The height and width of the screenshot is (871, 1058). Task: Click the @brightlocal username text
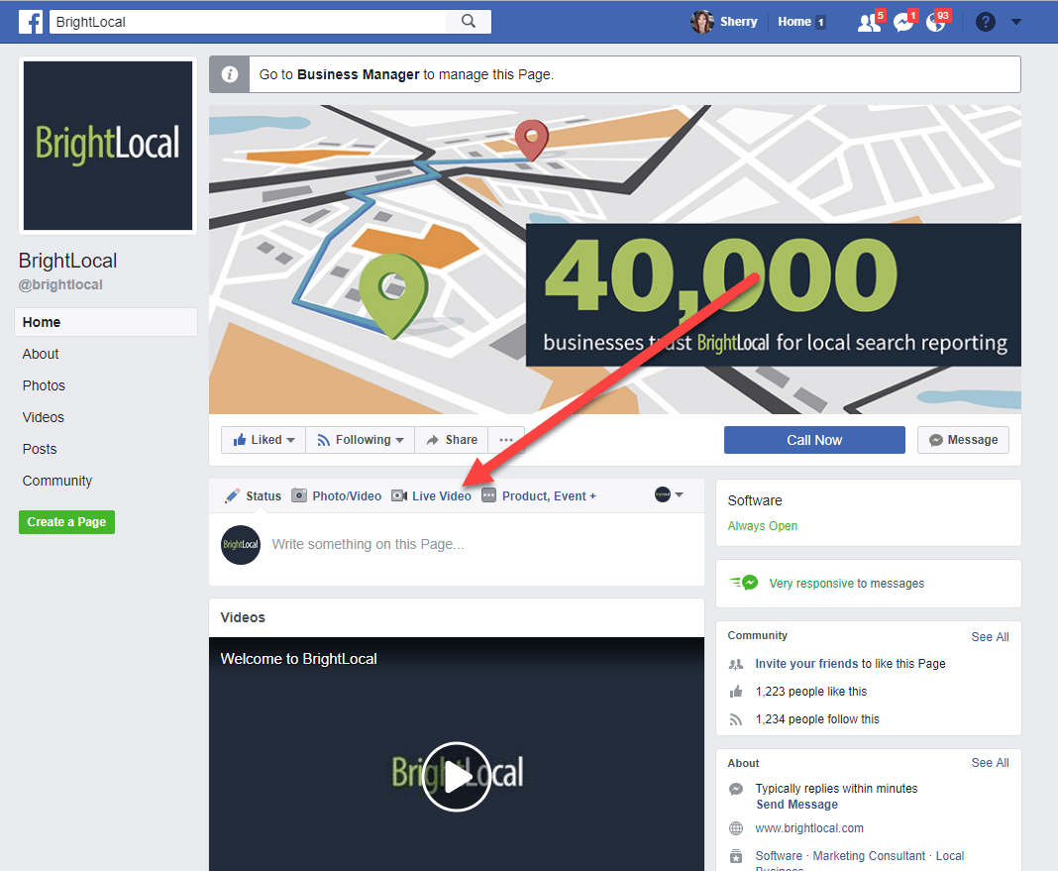pos(60,284)
